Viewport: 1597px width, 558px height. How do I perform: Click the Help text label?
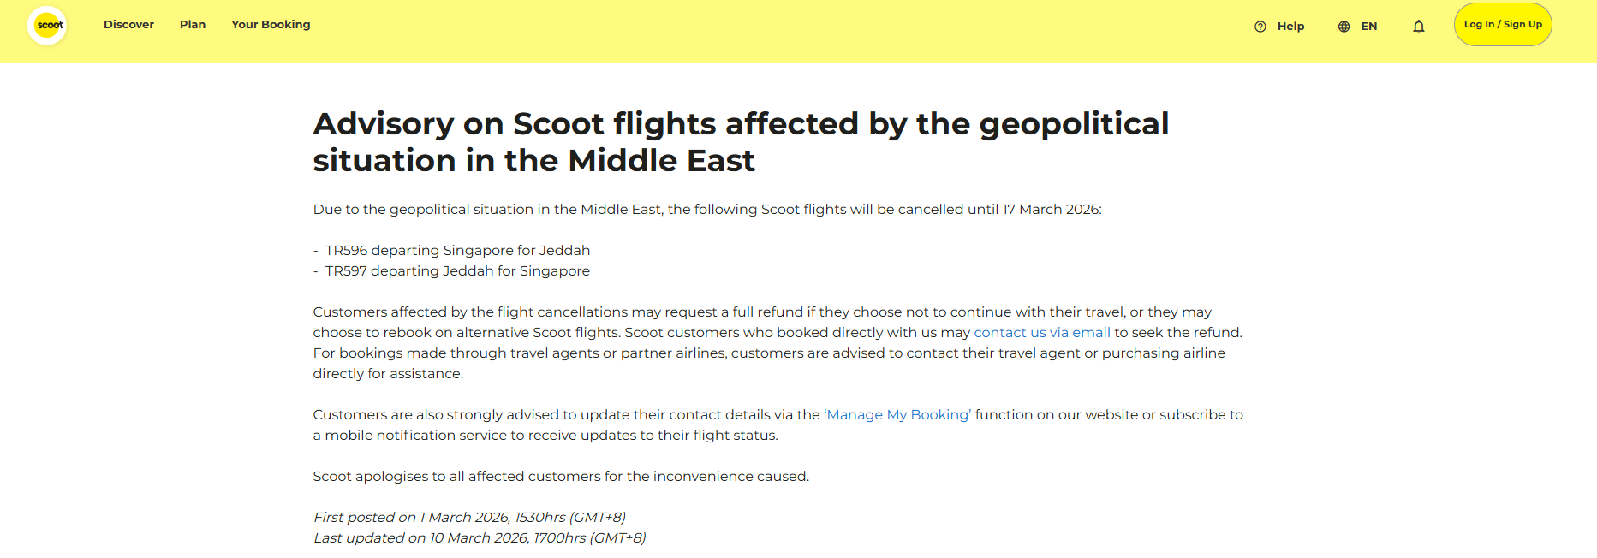[x=1290, y=27]
